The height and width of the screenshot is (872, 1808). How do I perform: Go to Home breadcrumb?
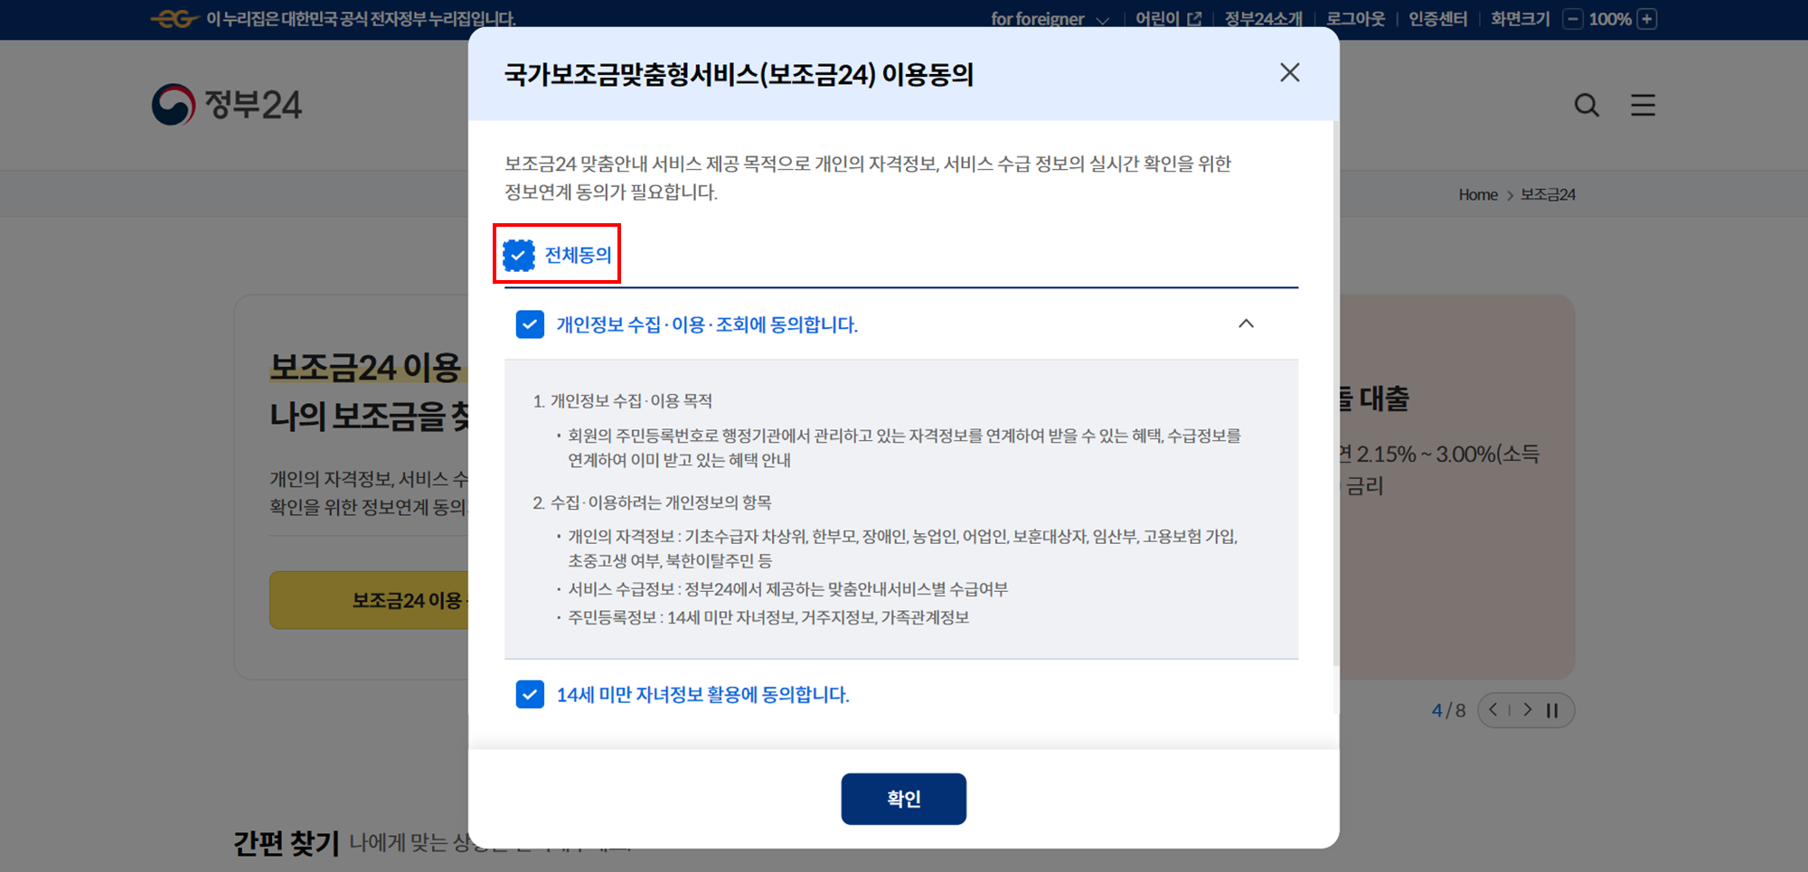[x=1478, y=194]
